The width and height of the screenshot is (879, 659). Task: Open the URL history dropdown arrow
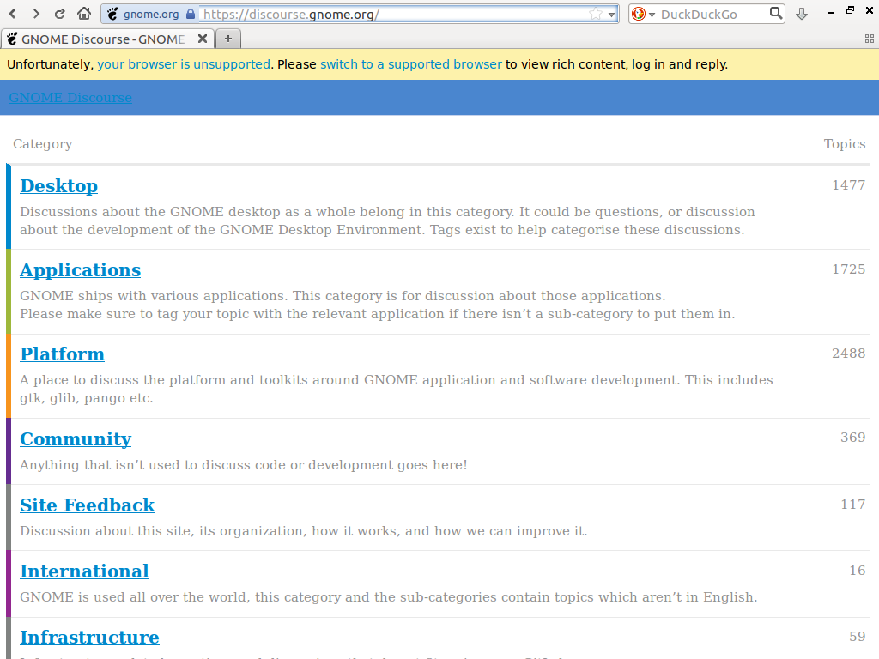[611, 15]
